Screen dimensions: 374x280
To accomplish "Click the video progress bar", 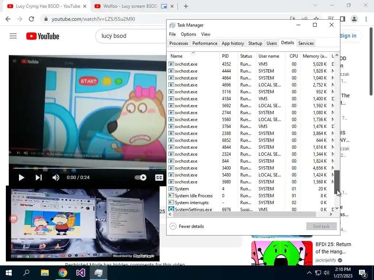I will coord(89,168).
